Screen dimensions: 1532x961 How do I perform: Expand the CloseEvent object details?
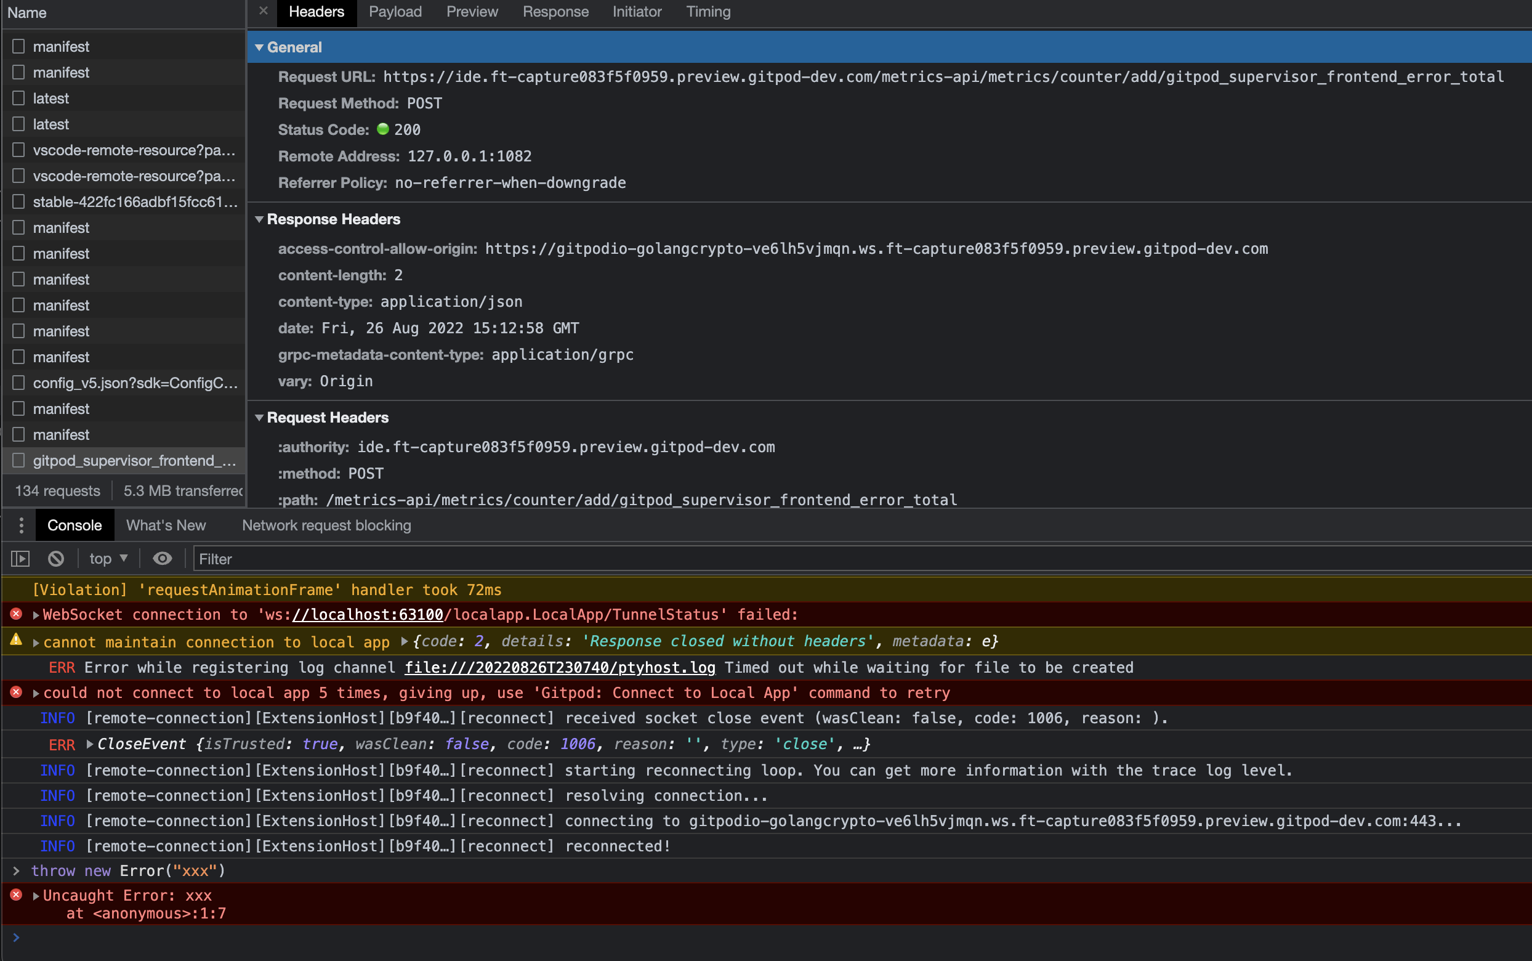click(89, 744)
